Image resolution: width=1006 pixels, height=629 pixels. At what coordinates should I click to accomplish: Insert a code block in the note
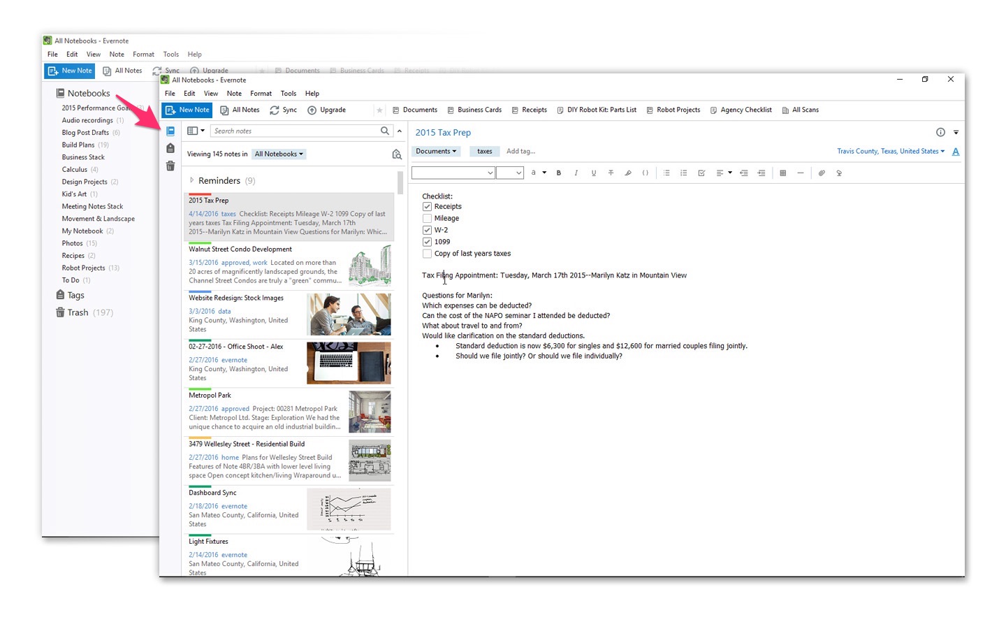pos(646,173)
